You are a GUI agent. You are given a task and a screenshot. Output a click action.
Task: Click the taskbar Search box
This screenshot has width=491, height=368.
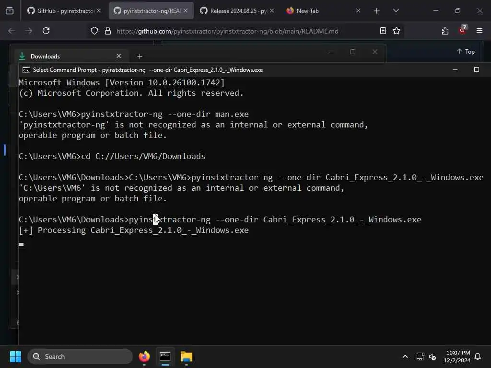pyautogui.click(x=80, y=356)
